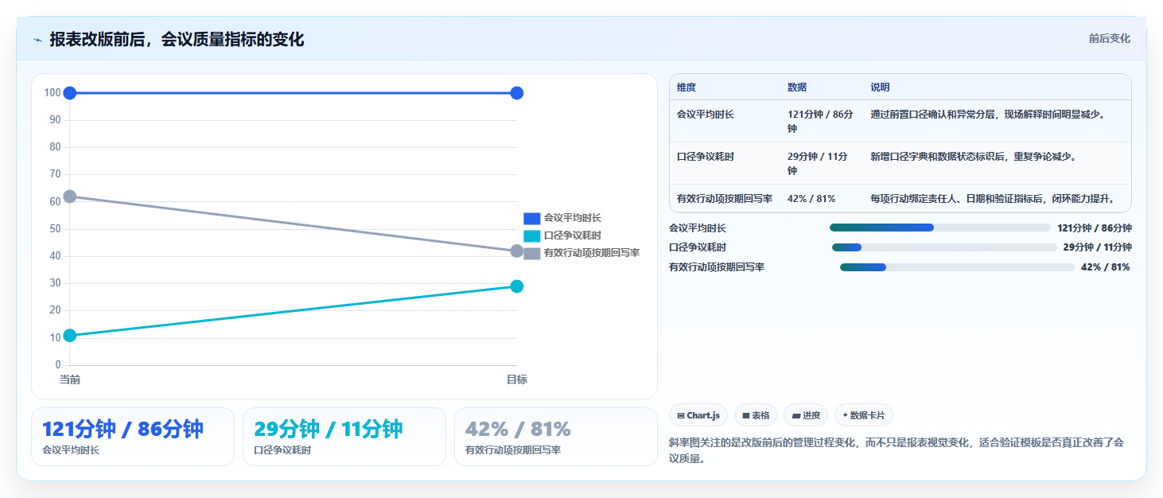Click the 进度 tag chip
Image resolution: width=1163 pixels, height=498 pixels.
806,415
